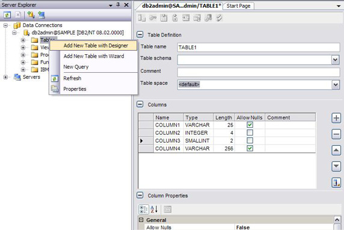
Task: Select the db2admin@SA...dmin/TABLE1 tab
Action: coord(182,6)
